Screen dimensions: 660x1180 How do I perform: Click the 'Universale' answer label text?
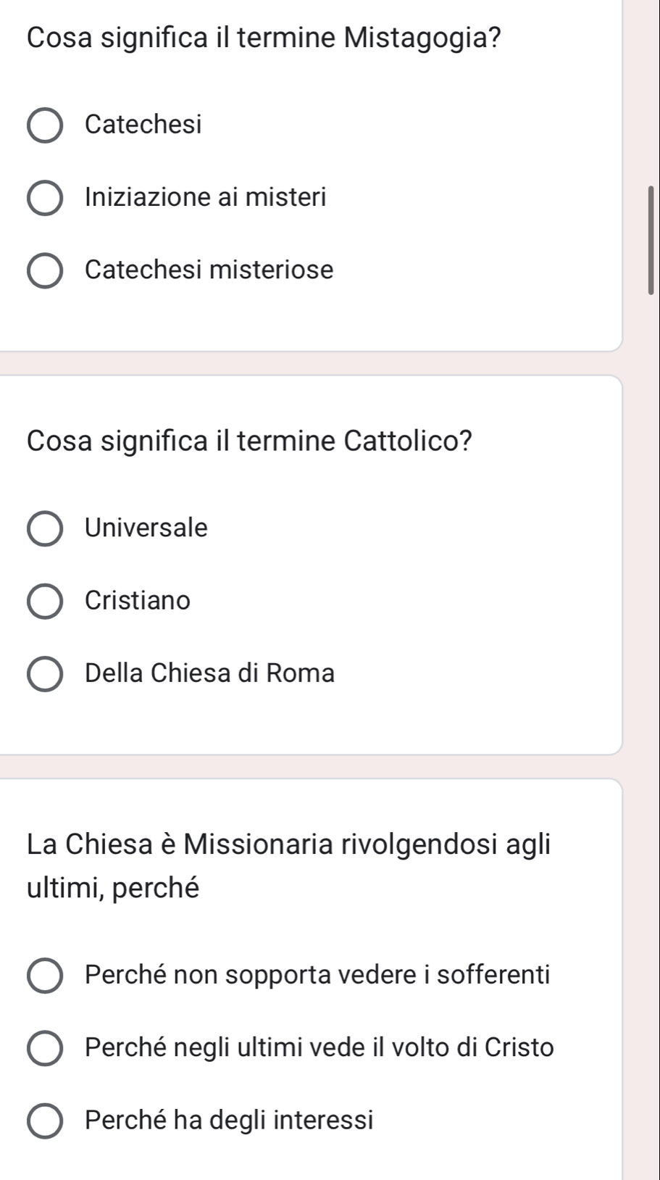pyautogui.click(x=146, y=528)
